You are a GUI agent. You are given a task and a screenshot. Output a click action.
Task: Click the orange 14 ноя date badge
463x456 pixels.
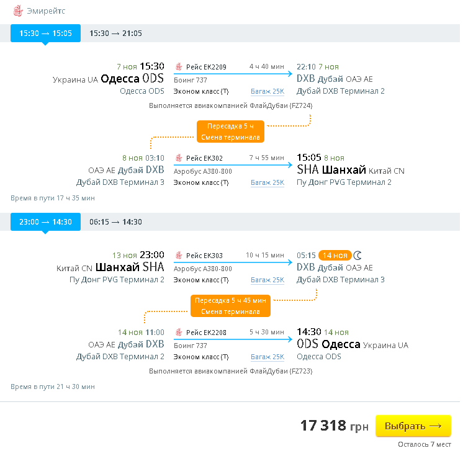click(335, 255)
